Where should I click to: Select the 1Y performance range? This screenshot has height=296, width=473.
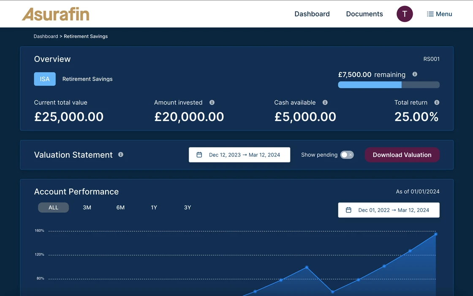click(x=154, y=208)
